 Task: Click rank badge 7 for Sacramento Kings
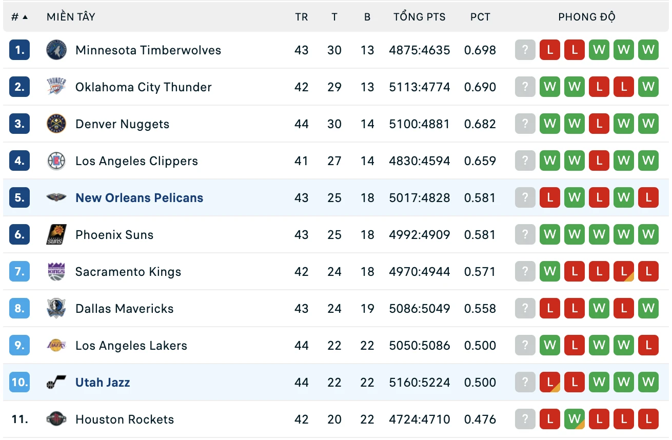coord(19,272)
